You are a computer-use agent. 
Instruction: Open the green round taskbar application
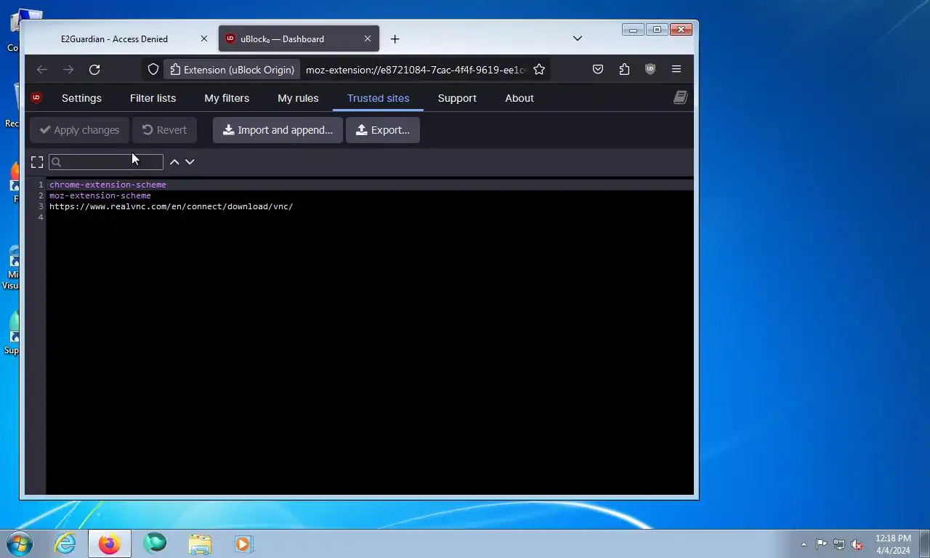point(155,543)
